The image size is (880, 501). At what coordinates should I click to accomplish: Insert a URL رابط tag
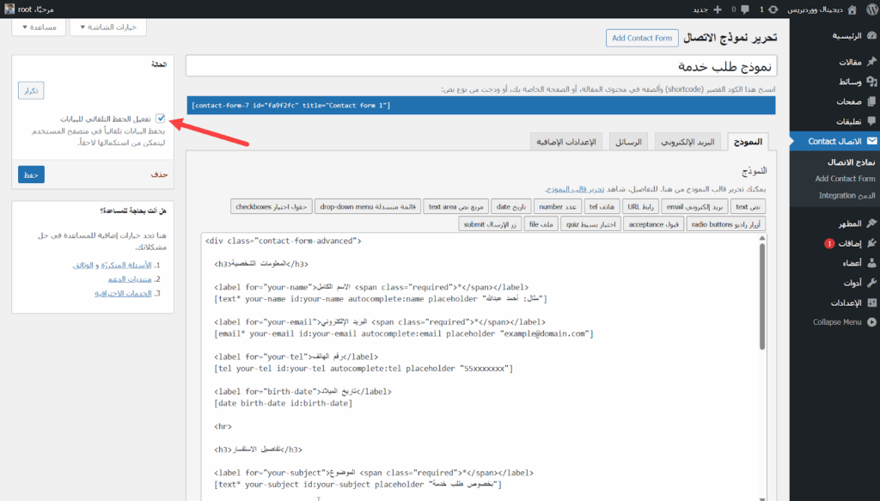pos(640,206)
